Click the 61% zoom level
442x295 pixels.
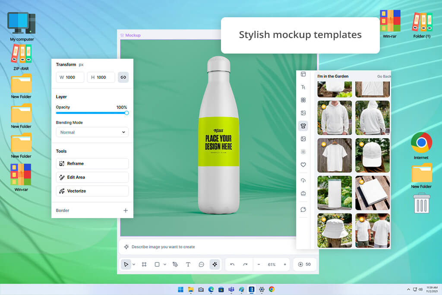click(x=272, y=264)
